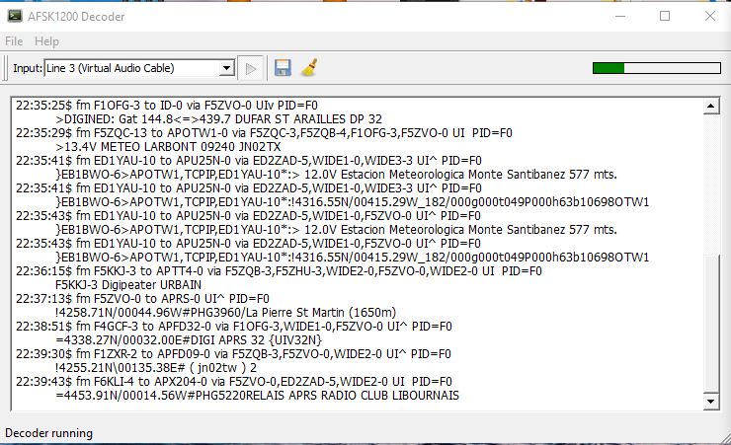Expand the Input device dropdown arrow

tap(226, 68)
